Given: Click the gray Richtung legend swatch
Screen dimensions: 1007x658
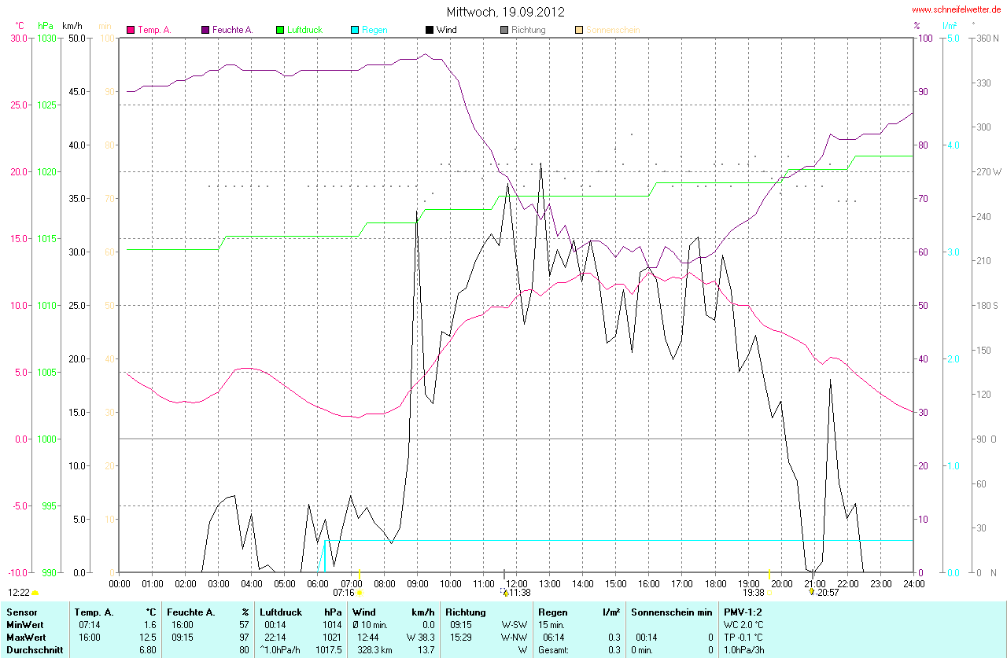Looking at the screenshot, I should tap(504, 30).
